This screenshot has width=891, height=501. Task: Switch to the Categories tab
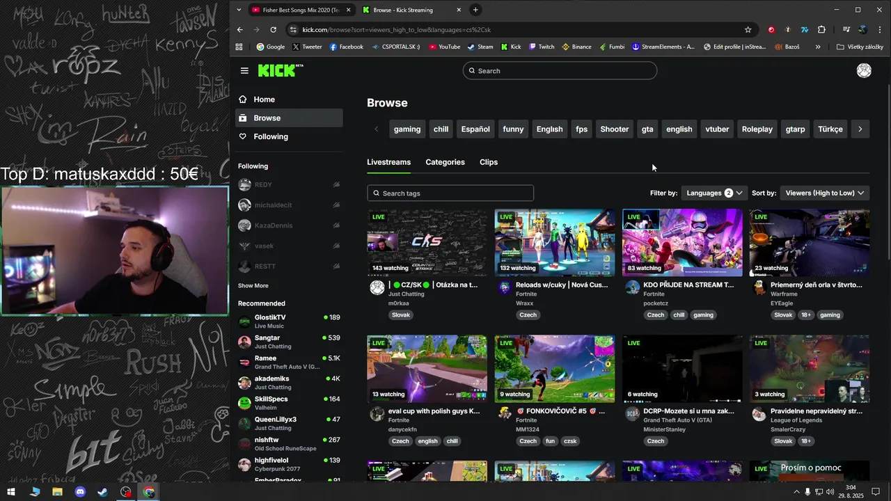point(445,162)
